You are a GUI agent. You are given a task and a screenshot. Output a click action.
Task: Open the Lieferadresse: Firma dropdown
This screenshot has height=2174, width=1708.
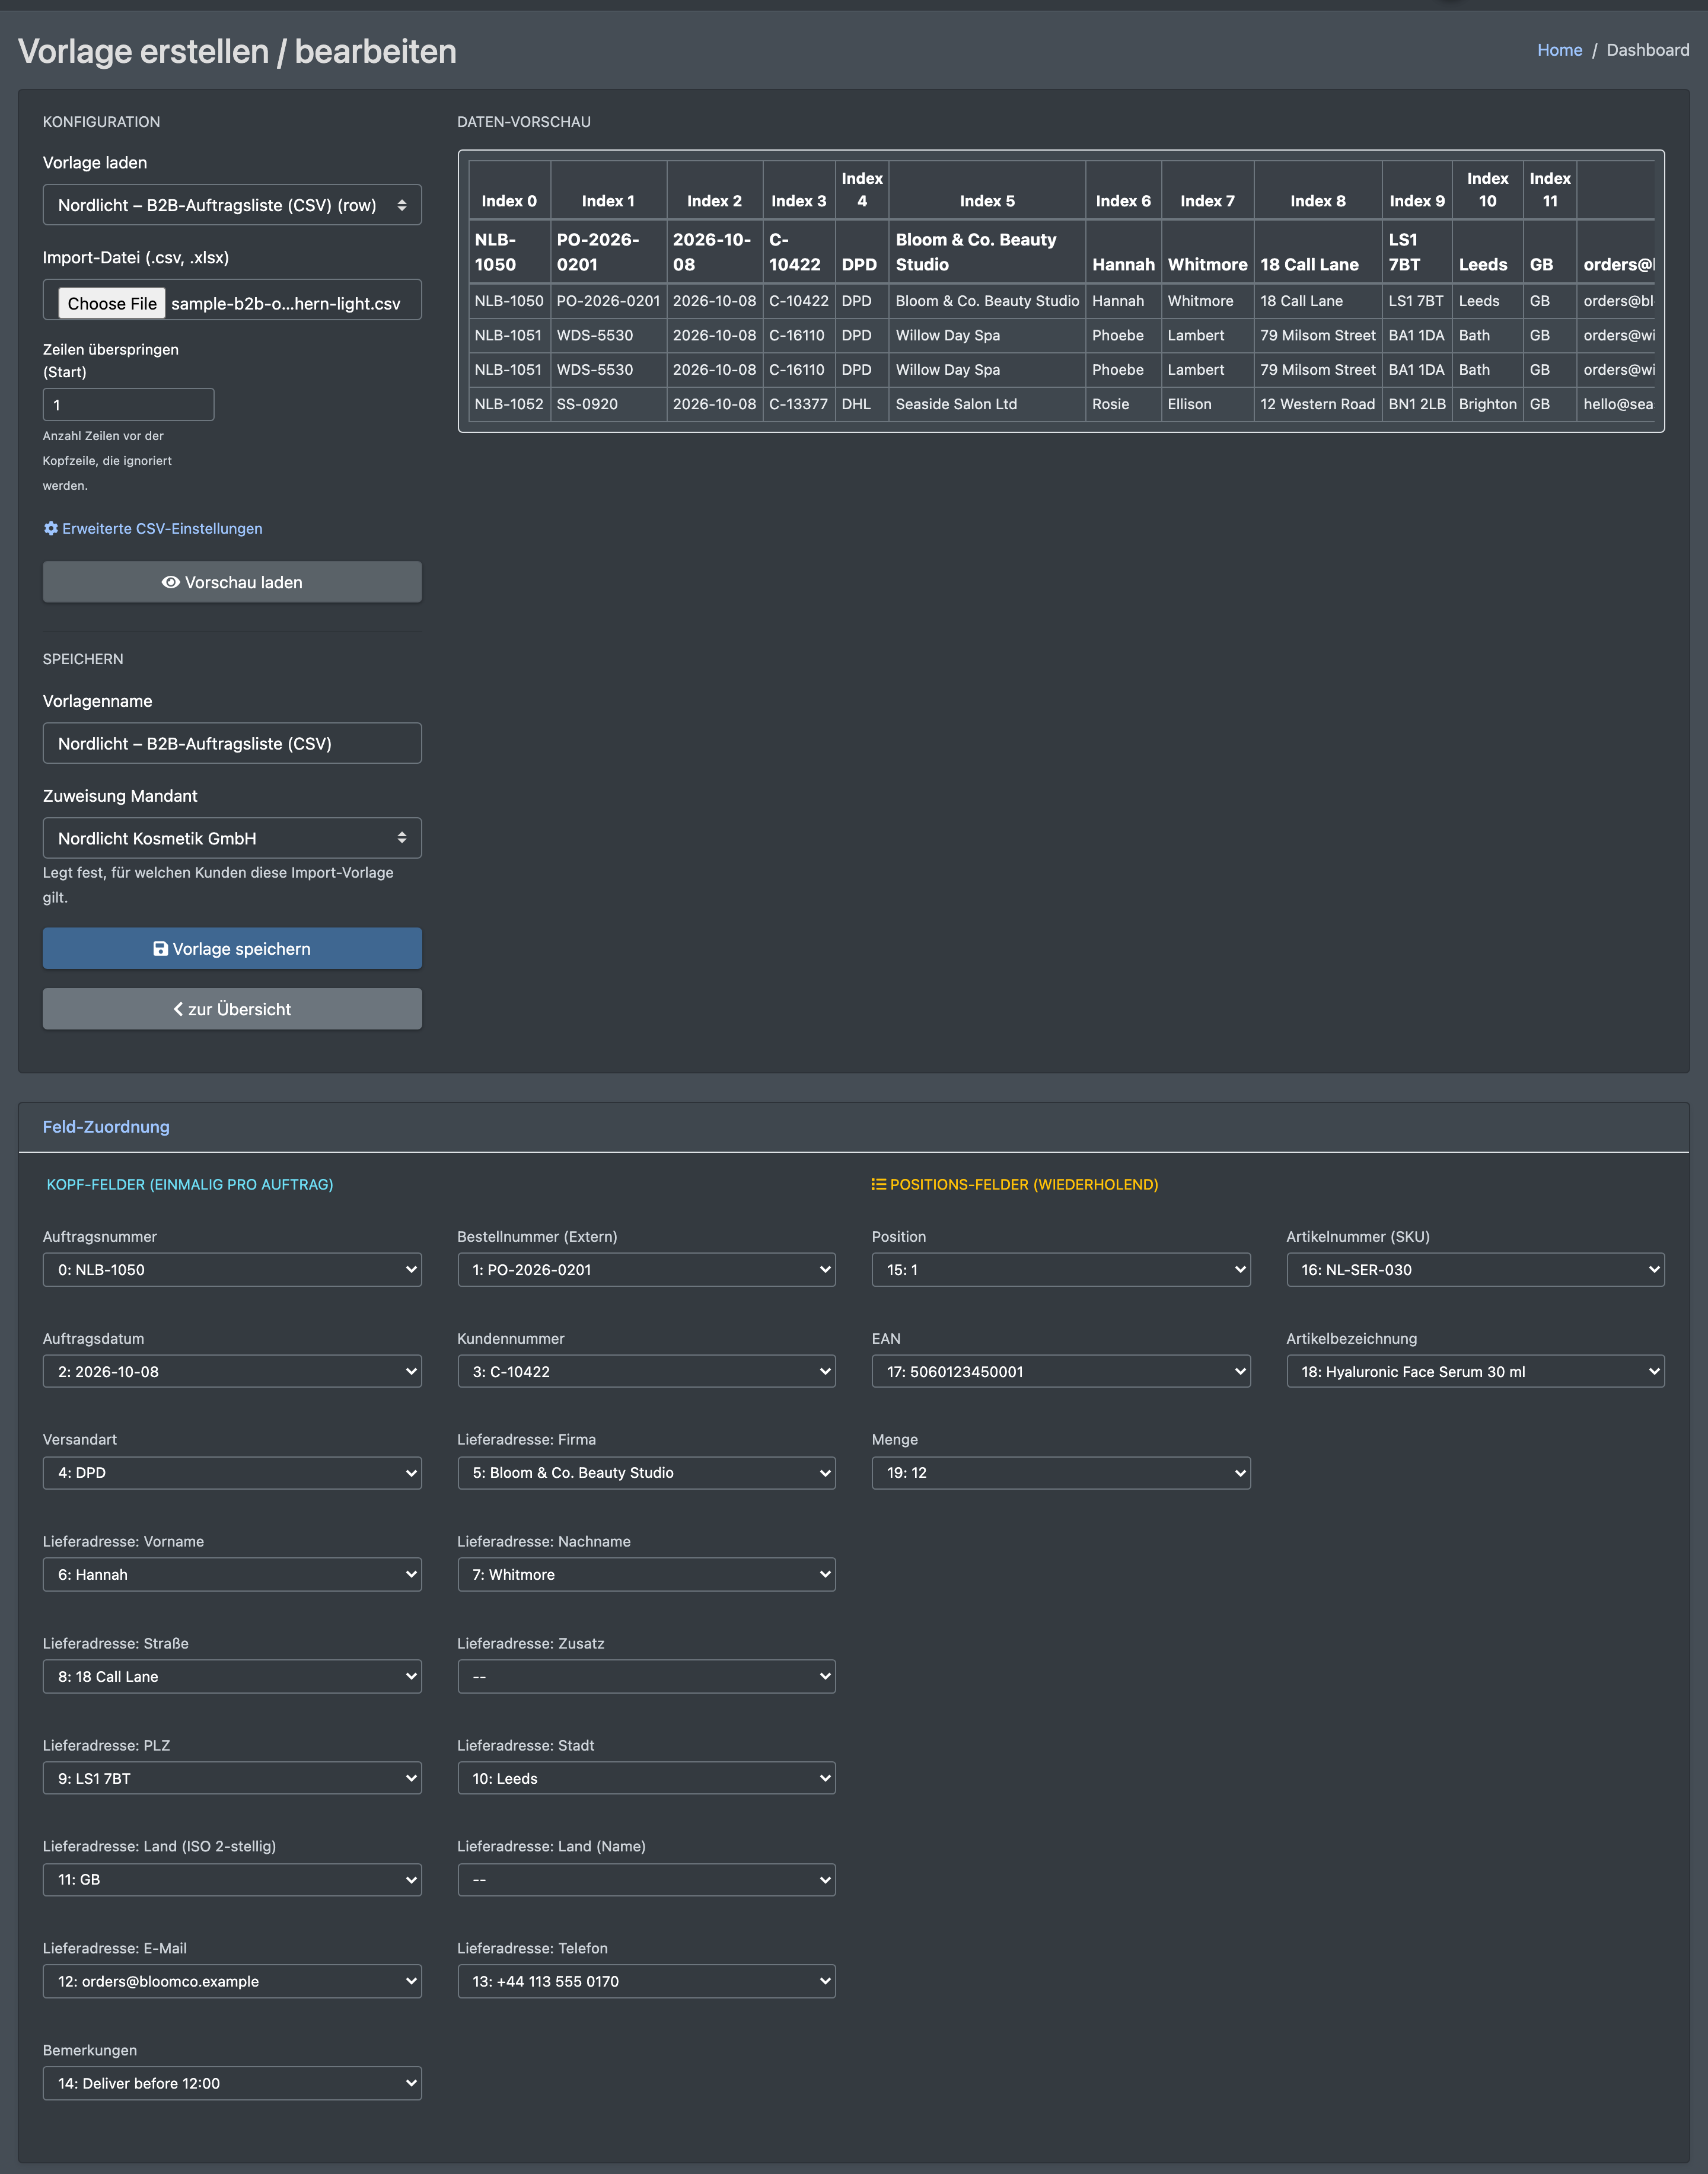tap(646, 1473)
